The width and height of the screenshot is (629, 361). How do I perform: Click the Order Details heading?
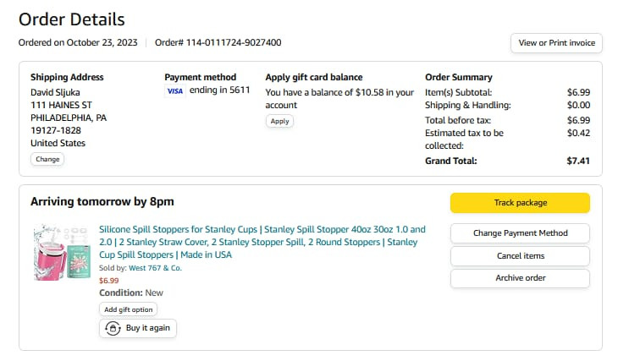(x=72, y=19)
